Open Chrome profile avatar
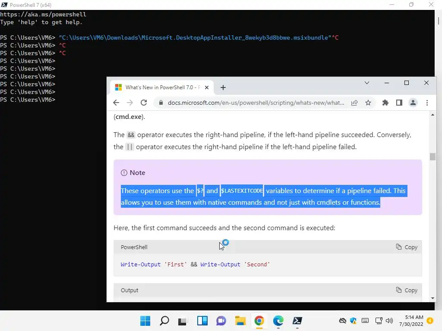The height and width of the screenshot is (331, 442). tap(413, 103)
